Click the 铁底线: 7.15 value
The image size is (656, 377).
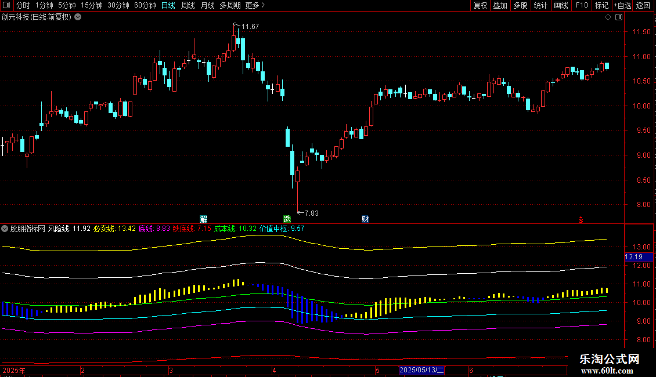[x=192, y=229]
